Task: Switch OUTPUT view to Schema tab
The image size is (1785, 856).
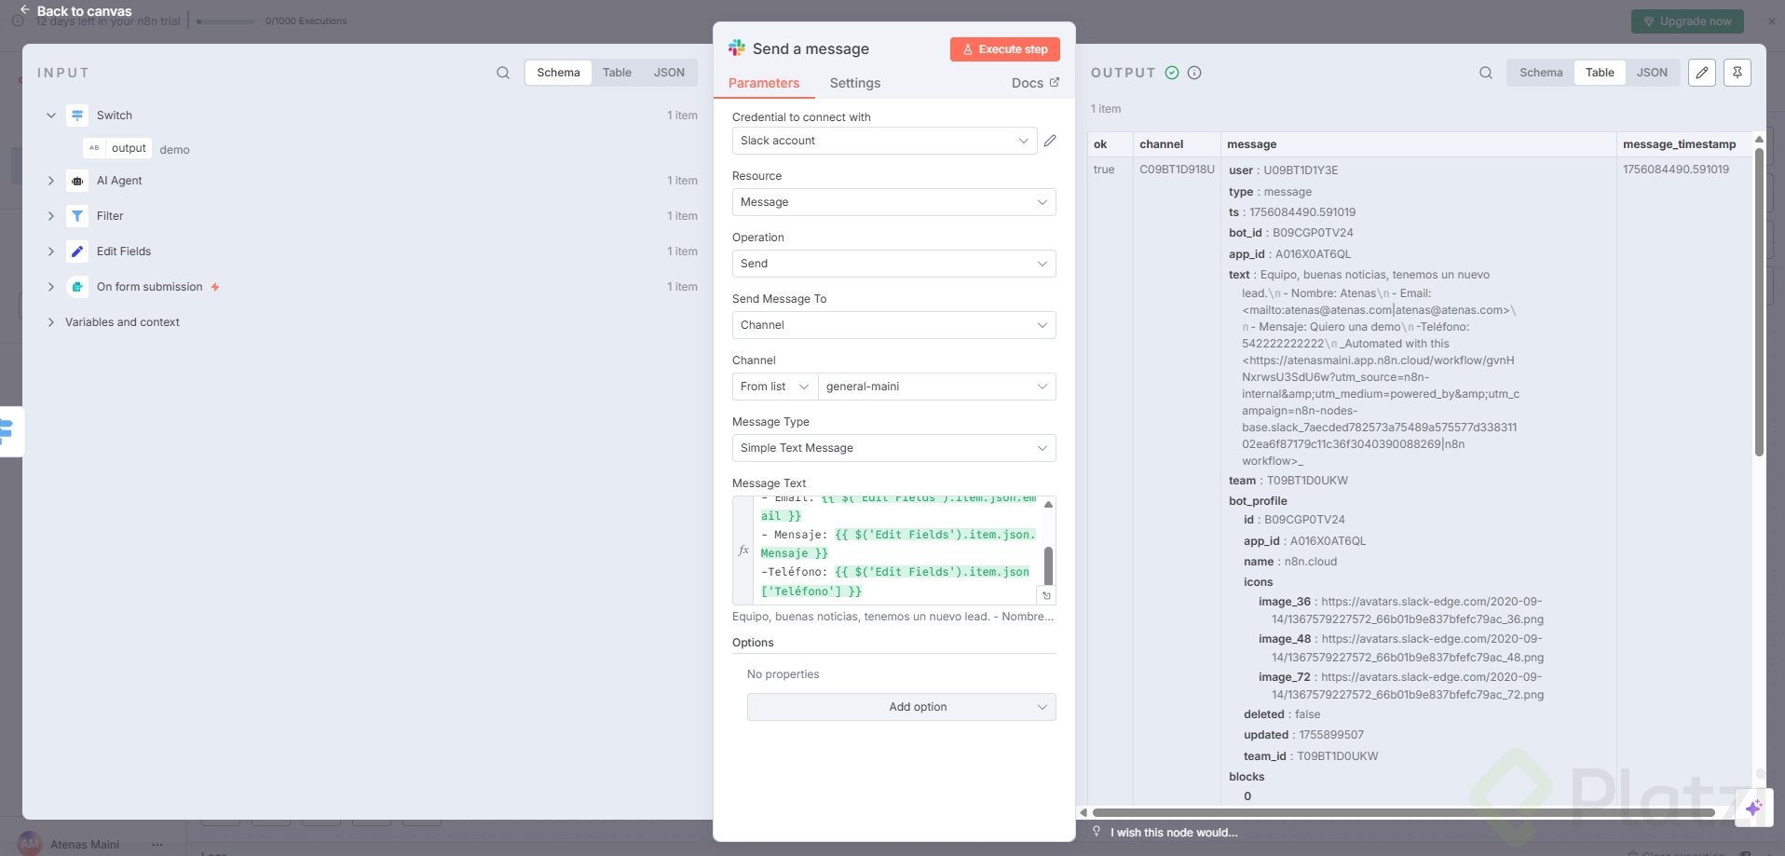Action: [x=1541, y=73]
